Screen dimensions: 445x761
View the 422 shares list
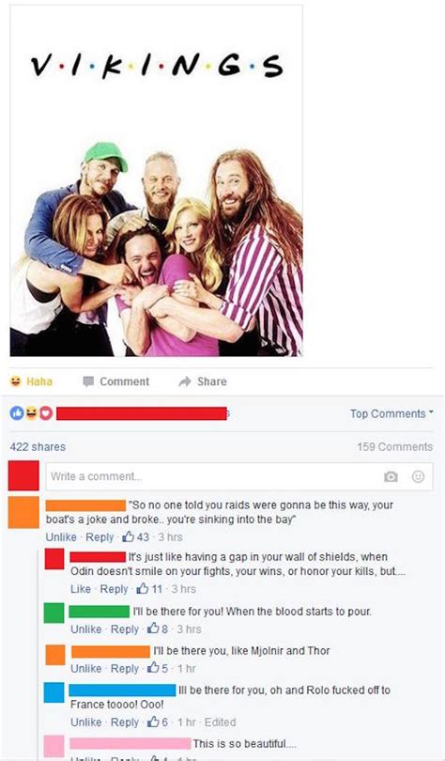[38, 446]
